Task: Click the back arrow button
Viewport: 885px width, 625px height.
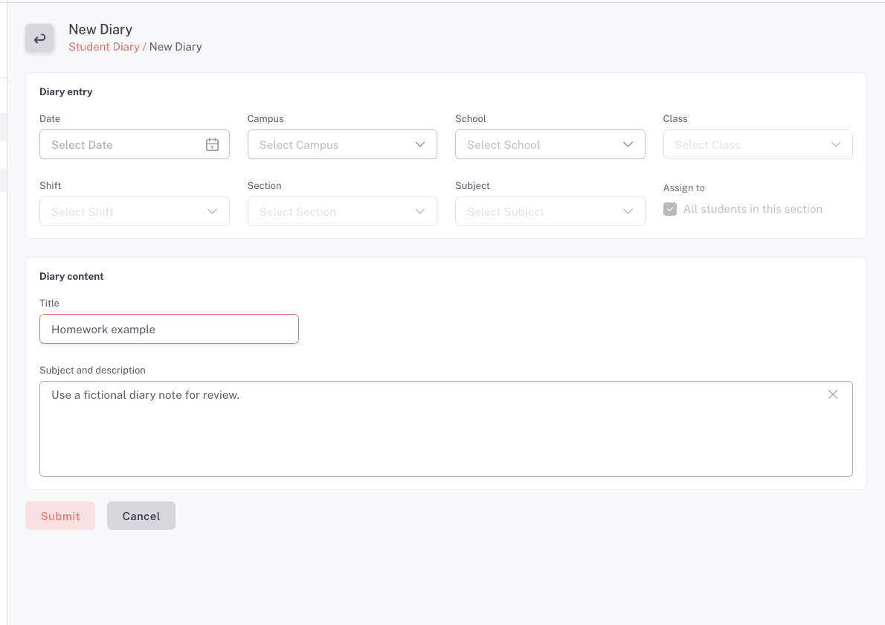Action: click(39, 39)
